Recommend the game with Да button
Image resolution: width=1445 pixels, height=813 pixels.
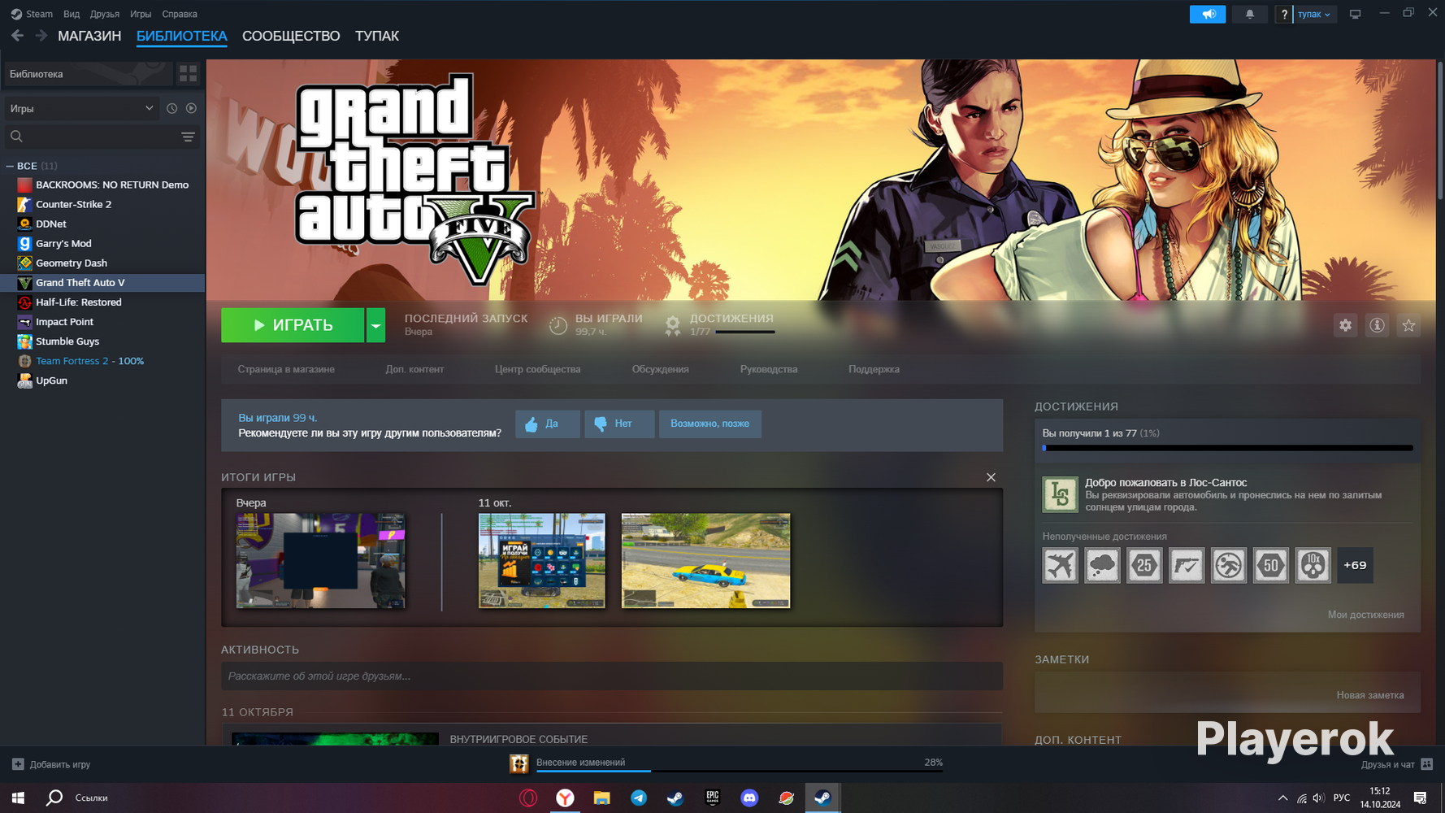(x=548, y=424)
